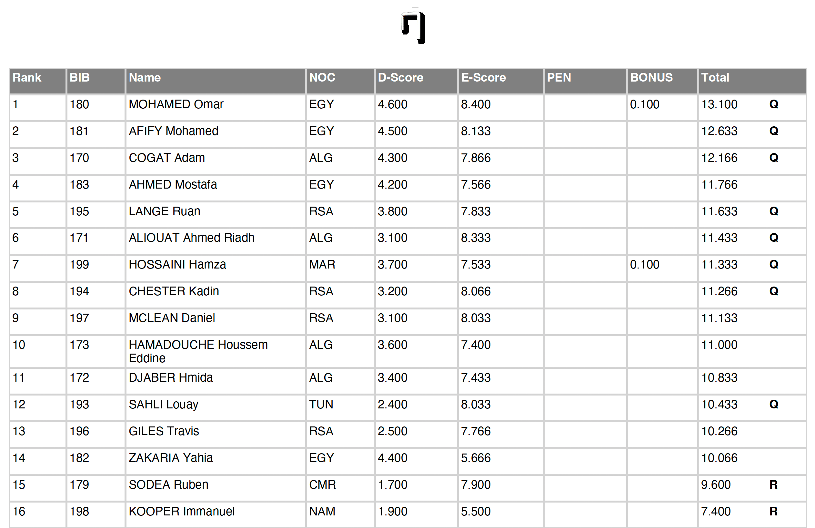
Task: Click the Total column header
Action: click(715, 78)
